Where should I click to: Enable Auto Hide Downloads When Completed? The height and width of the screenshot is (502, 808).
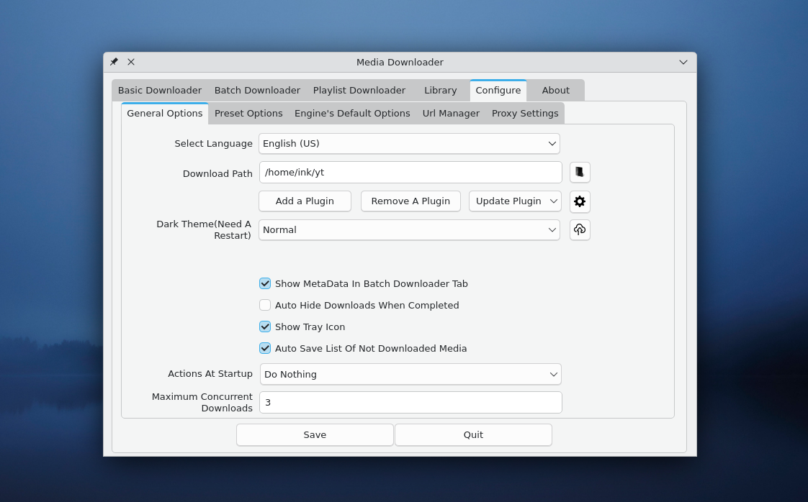point(265,305)
